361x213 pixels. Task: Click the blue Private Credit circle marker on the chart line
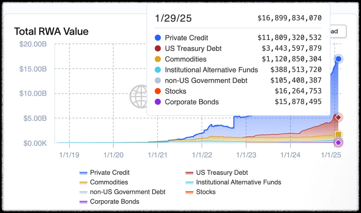338,59
